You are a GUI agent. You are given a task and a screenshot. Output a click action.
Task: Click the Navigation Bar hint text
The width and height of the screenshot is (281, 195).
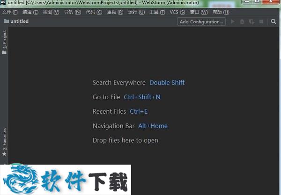[113, 126]
